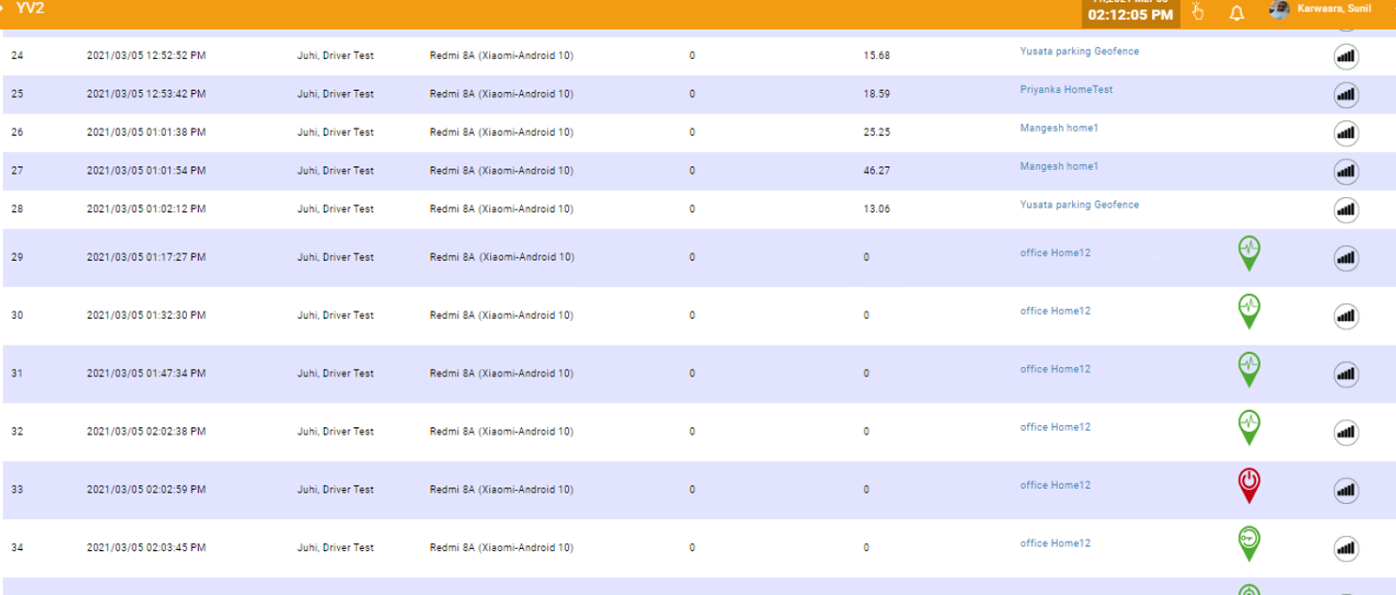The height and width of the screenshot is (595, 1396).
Task: Click signal strength icon in row 27
Action: coord(1346,172)
